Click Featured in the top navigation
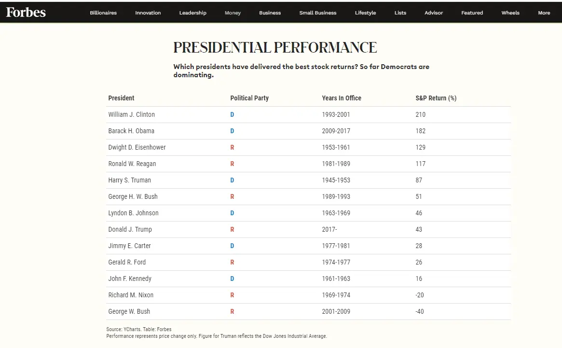The image size is (562, 348). tap(472, 13)
